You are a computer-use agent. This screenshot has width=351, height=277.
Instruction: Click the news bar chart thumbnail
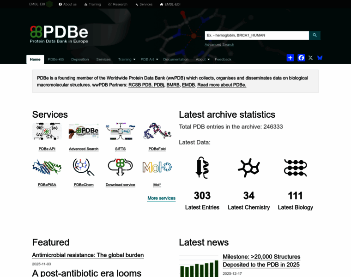point(199,266)
